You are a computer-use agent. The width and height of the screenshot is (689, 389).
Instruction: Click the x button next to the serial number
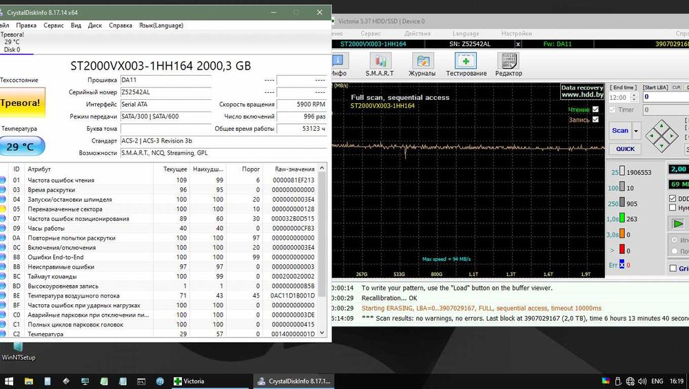(518, 44)
